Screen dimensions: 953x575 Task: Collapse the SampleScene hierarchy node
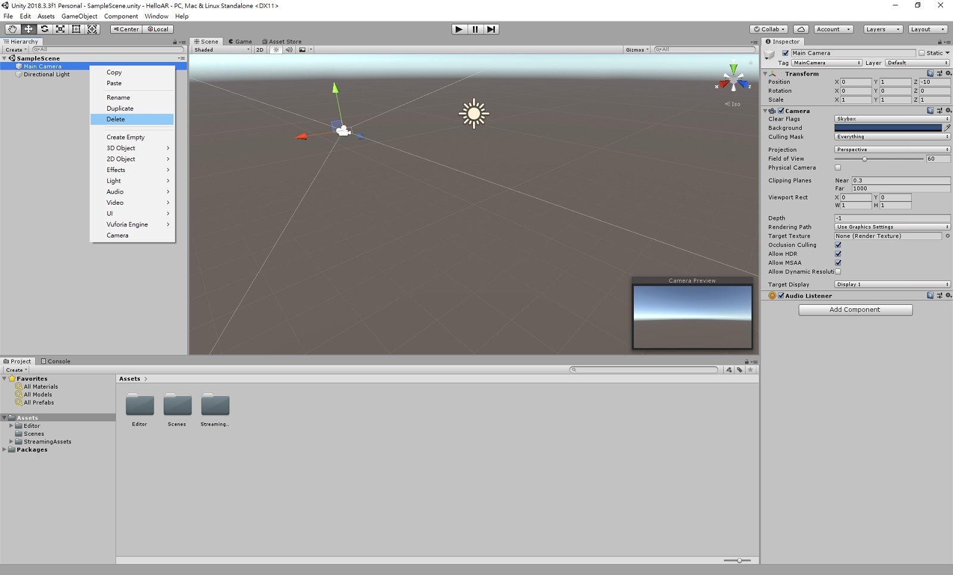coord(5,58)
